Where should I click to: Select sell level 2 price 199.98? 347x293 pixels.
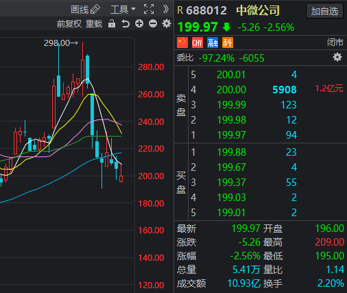click(231, 120)
